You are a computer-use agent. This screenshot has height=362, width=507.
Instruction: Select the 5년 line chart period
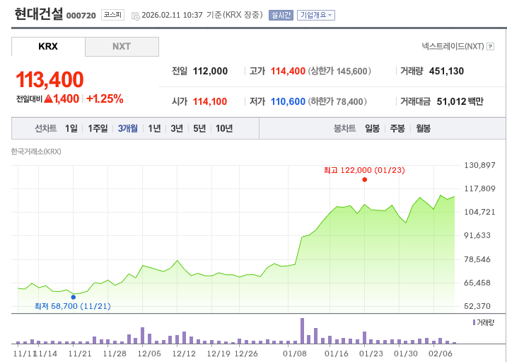[x=199, y=128]
